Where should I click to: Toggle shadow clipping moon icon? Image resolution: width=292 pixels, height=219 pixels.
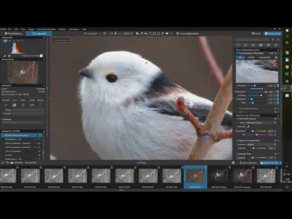tap(4, 56)
